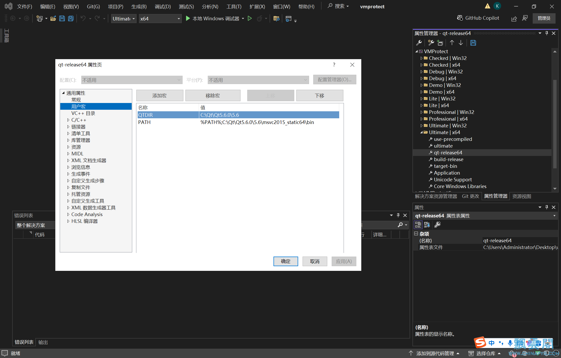Switch to Git 更改 tab

(x=470, y=196)
